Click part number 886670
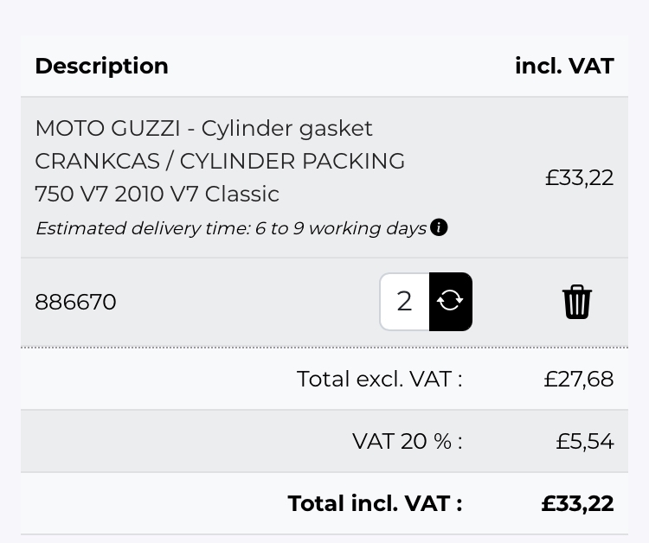 pyautogui.click(x=76, y=302)
